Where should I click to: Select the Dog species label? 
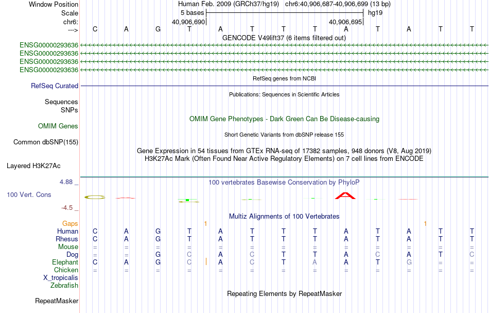(x=73, y=255)
